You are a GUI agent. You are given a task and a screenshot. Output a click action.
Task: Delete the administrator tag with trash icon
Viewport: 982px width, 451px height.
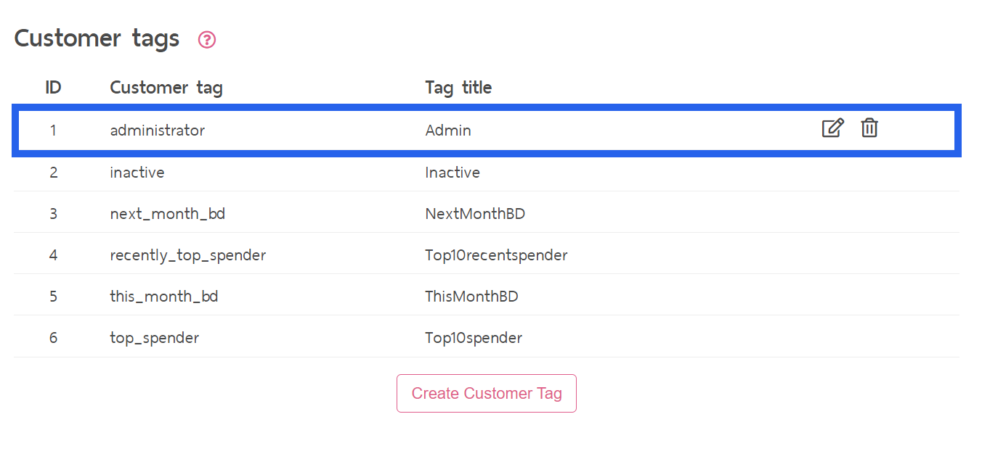pos(869,128)
